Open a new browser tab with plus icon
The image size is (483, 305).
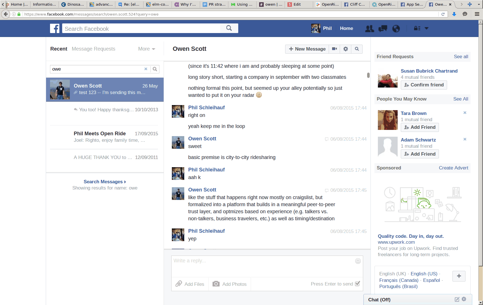click(470, 4)
